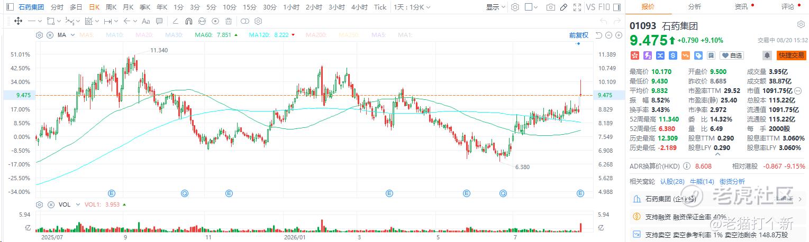Open the 分析 analysis tab
Viewport: 809px width, 242px height.
pos(694,7)
